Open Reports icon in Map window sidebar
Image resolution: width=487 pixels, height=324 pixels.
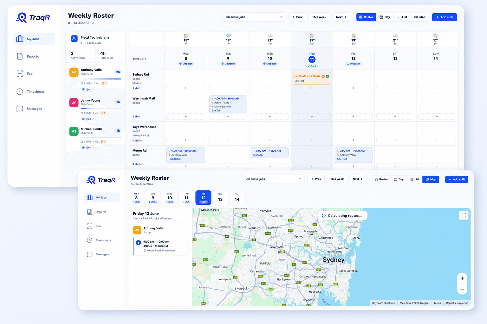pyautogui.click(x=90, y=212)
